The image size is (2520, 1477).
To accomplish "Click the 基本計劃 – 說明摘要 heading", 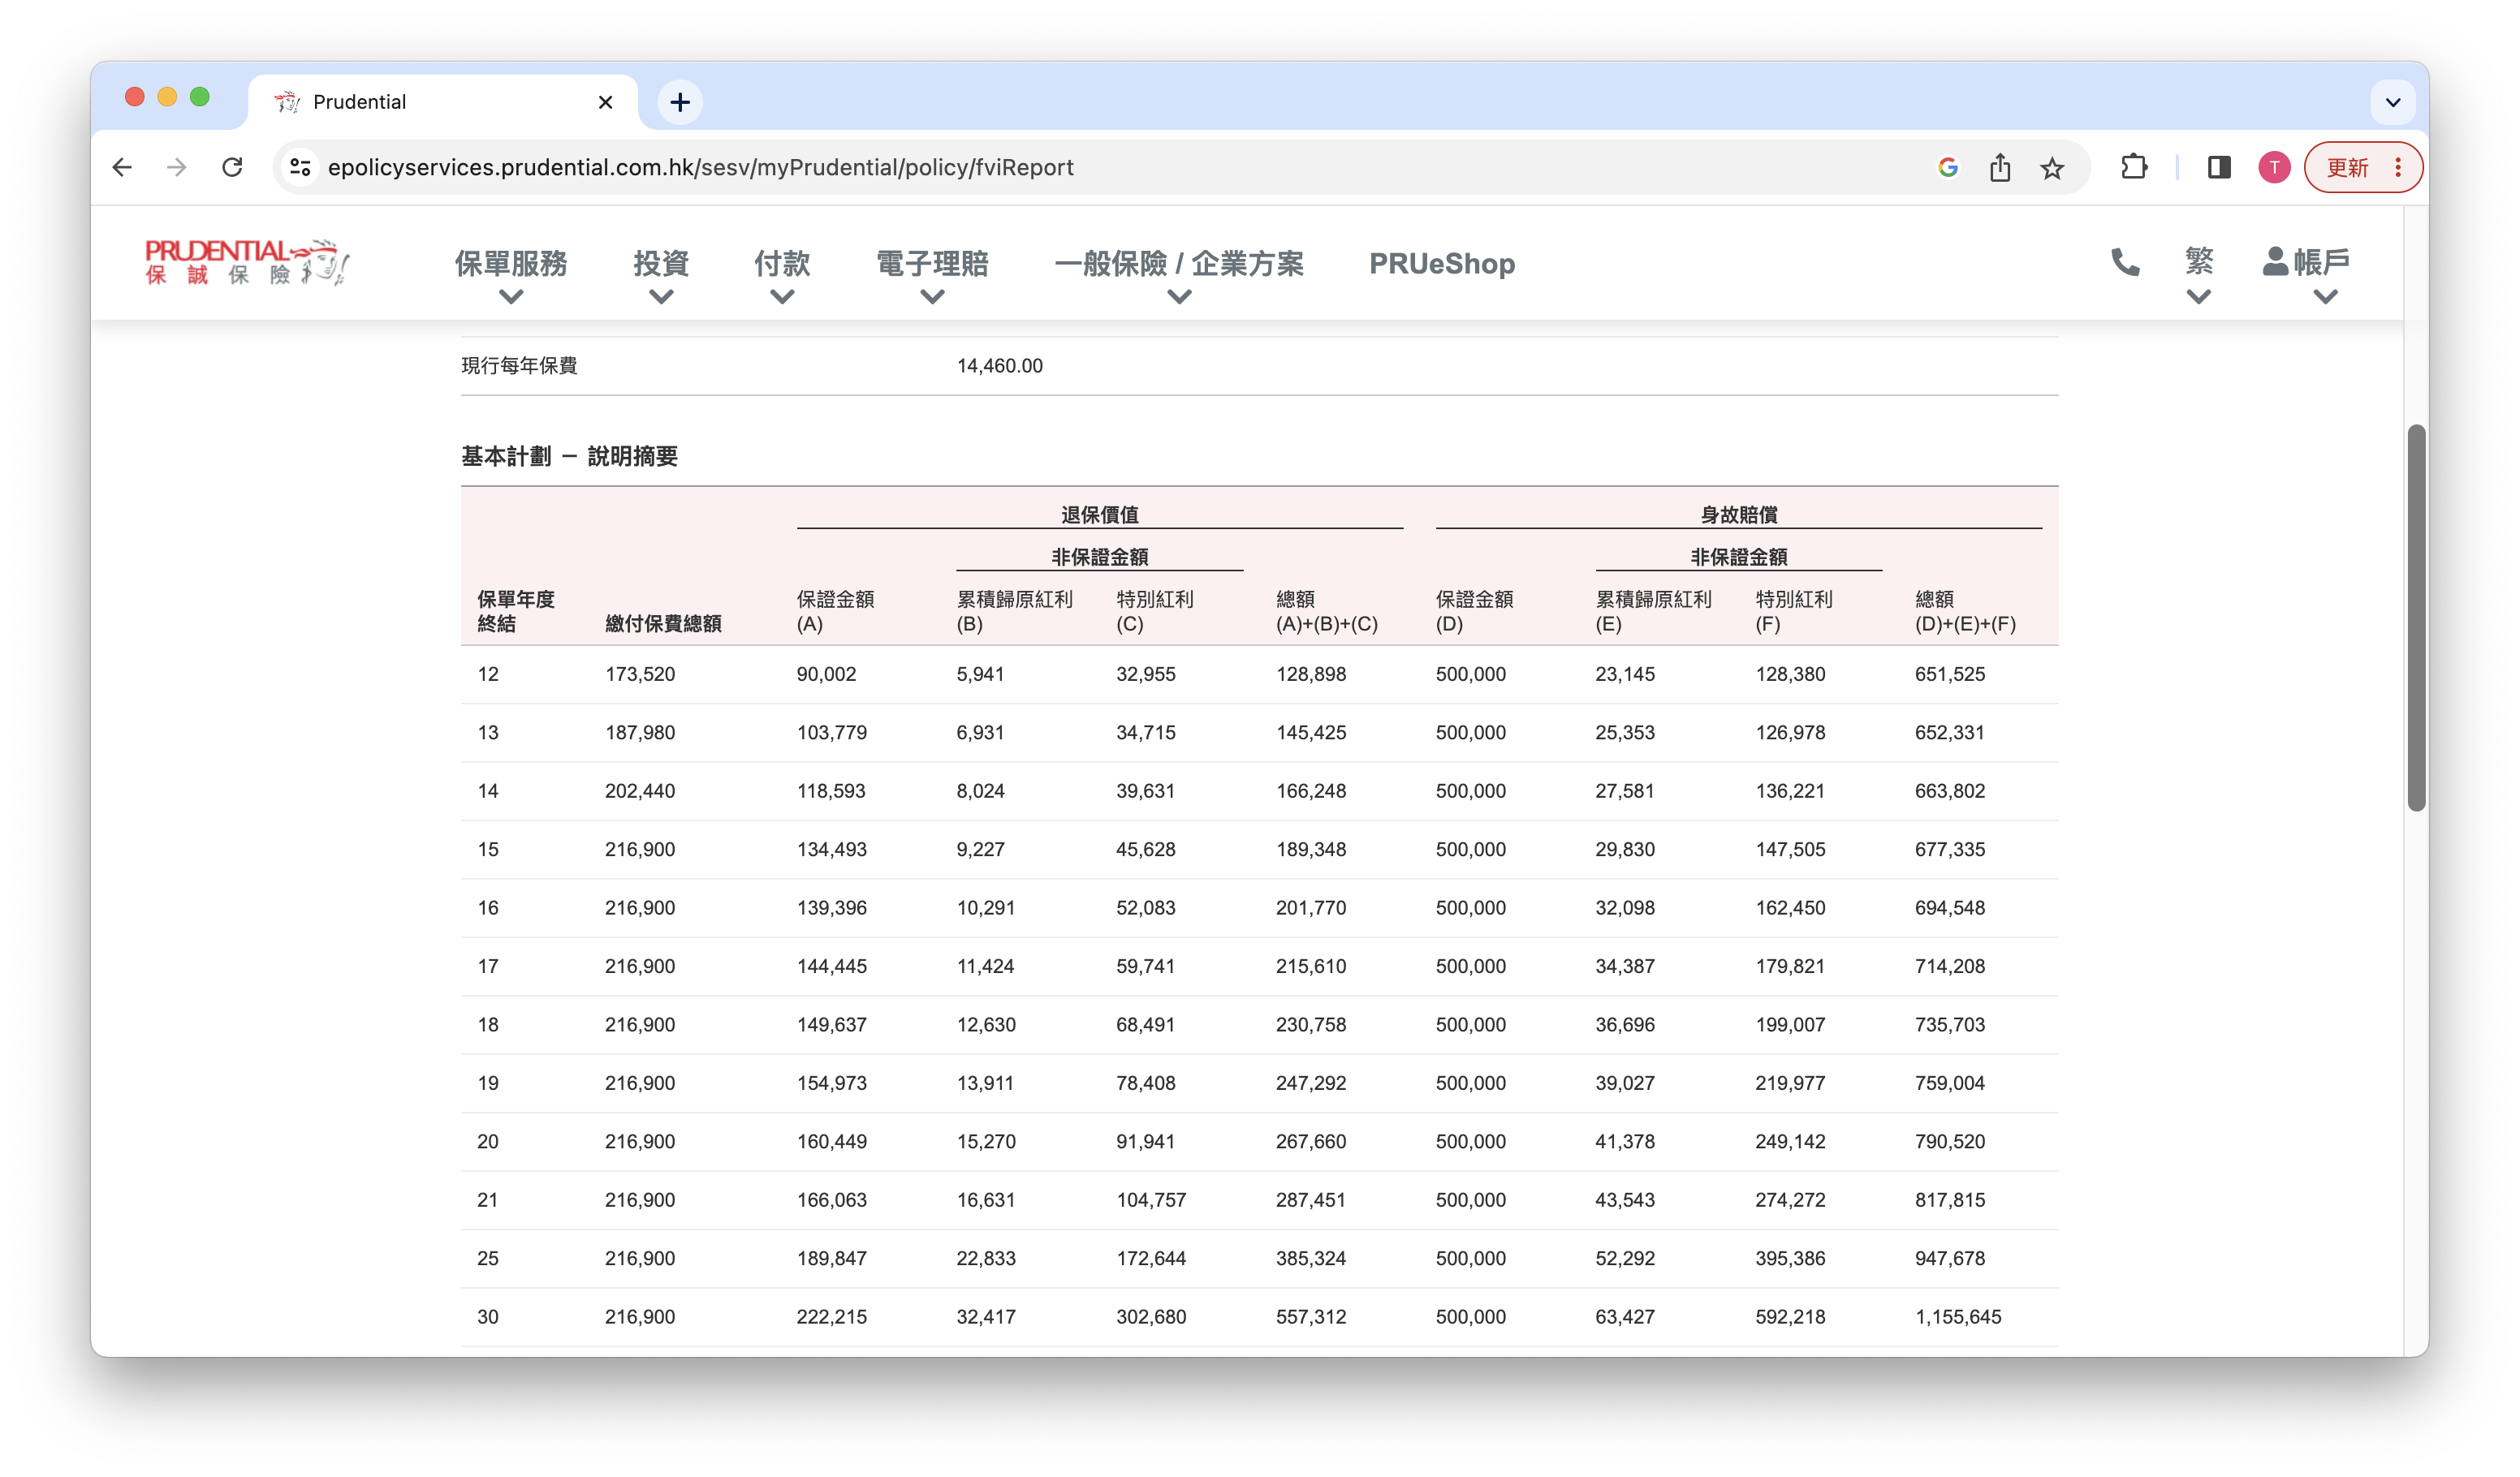I will point(569,457).
